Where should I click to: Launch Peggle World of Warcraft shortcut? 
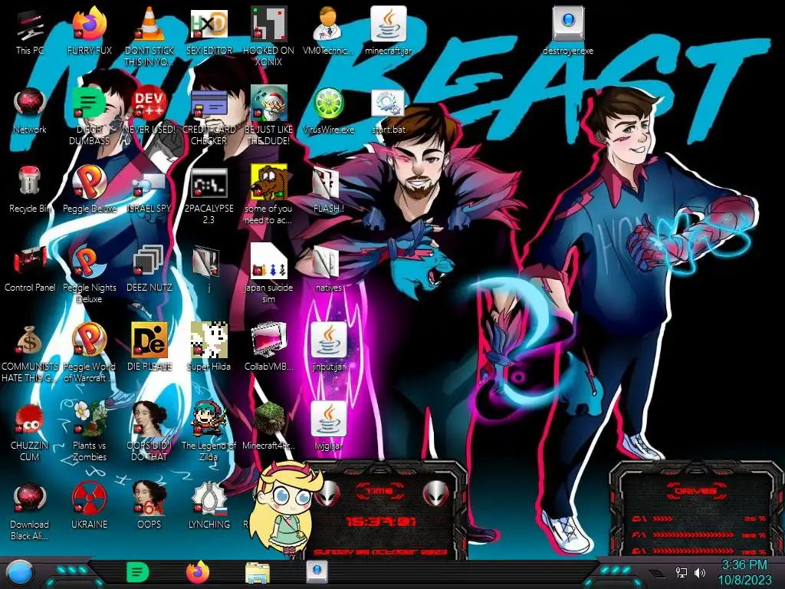[x=89, y=351]
